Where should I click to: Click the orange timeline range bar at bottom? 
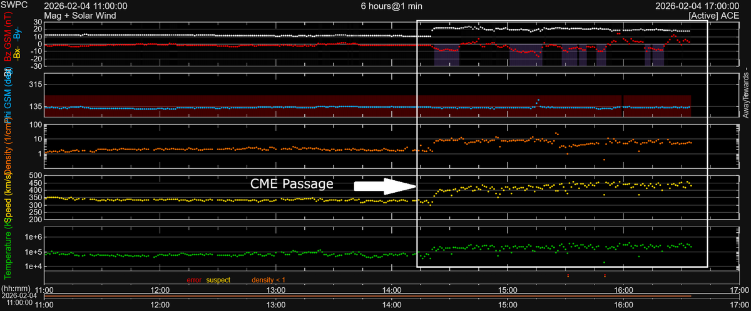[x=367, y=295]
